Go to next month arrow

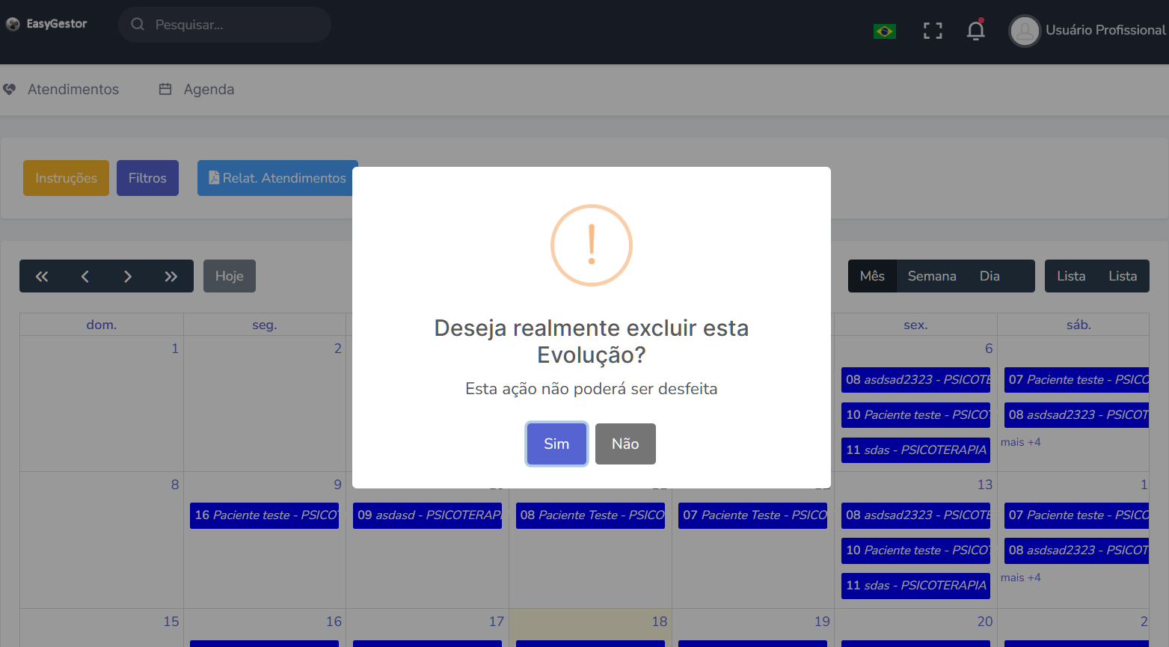(128, 276)
